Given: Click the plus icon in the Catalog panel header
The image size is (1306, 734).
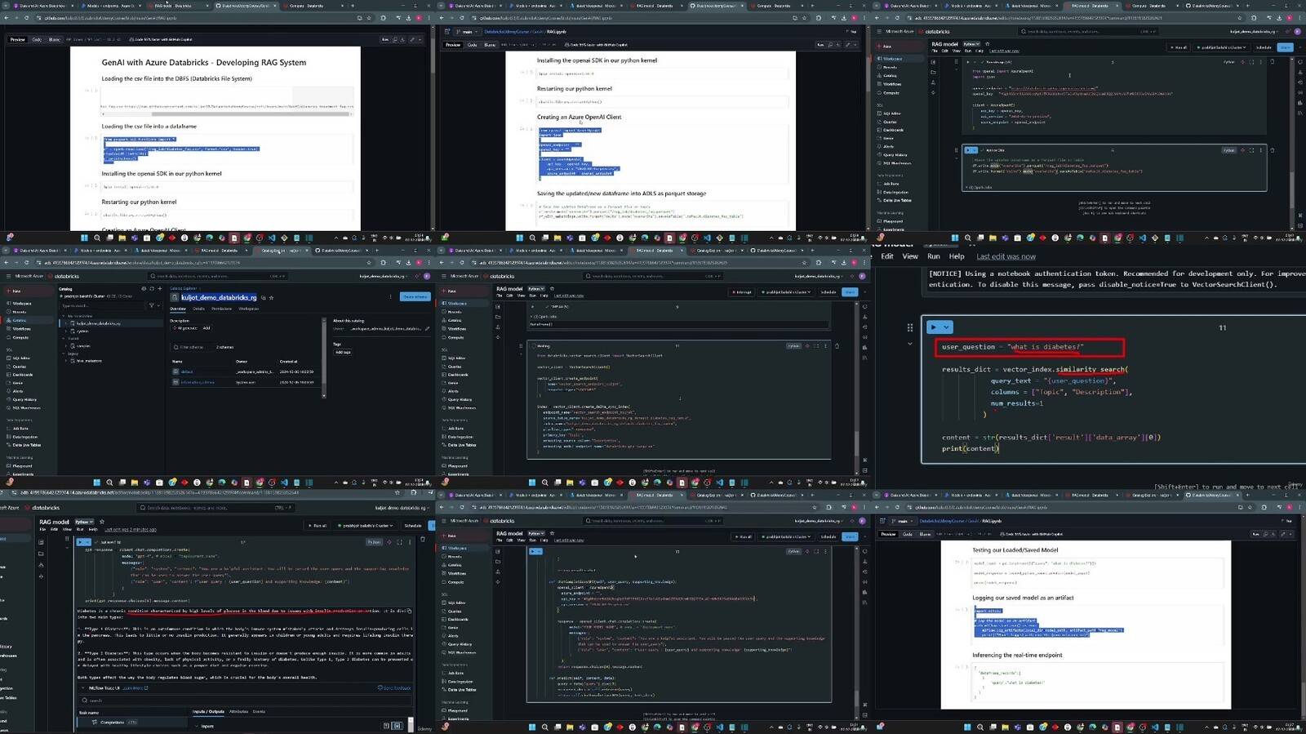Looking at the screenshot, I should [x=160, y=288].
